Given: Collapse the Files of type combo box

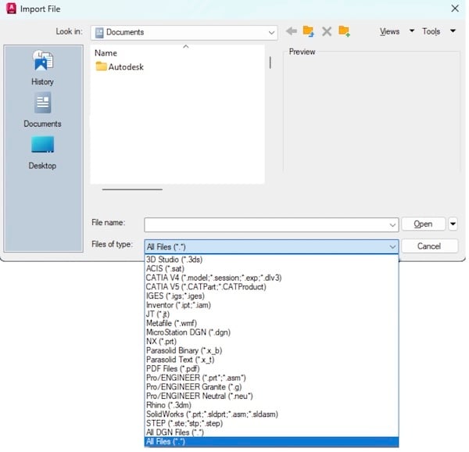Looking at the screenshot, I should [392, 247].
